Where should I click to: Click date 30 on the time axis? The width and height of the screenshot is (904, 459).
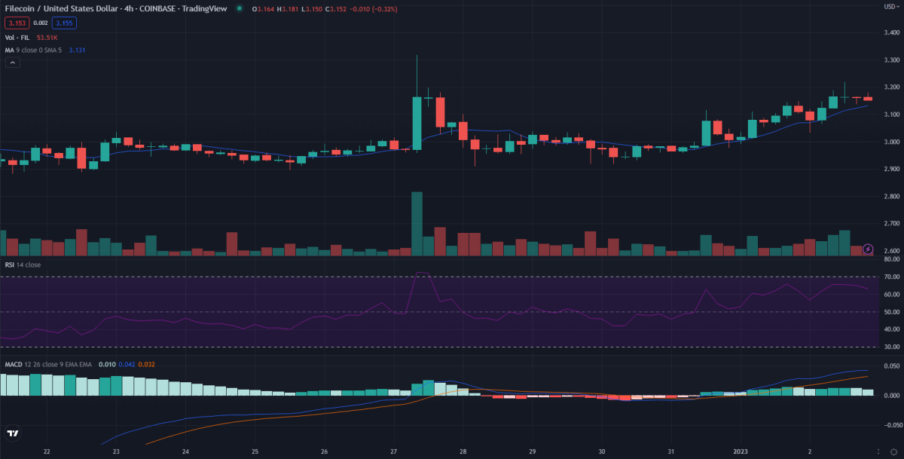tap(602, 451)
